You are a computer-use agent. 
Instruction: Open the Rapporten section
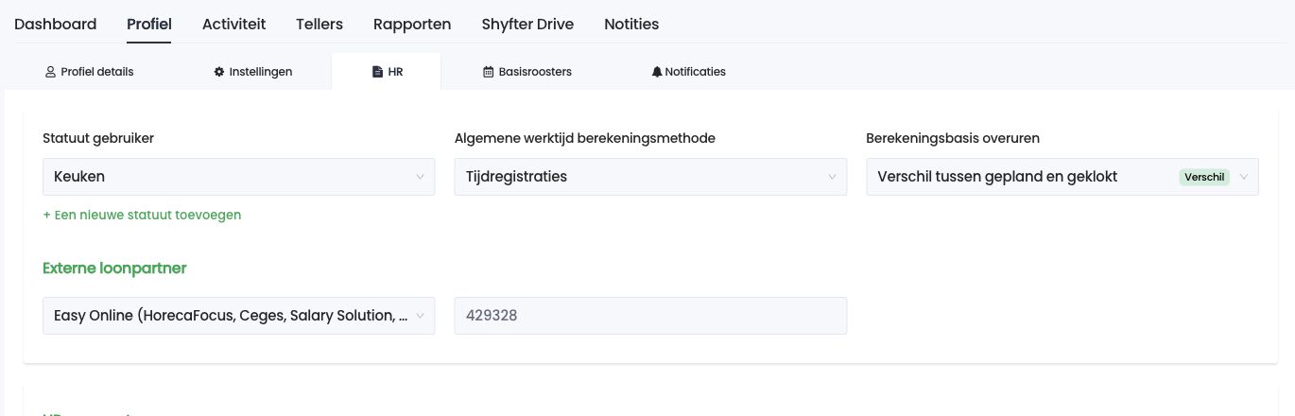pyautogui.click(x=412, y=24)
